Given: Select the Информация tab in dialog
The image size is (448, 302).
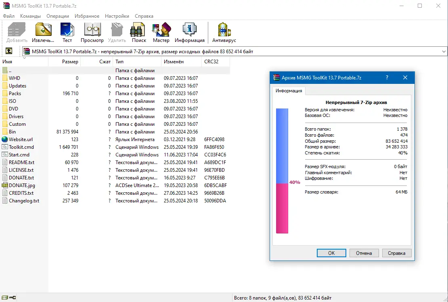Looking at the screenshot, I should [x=289, y=91].
